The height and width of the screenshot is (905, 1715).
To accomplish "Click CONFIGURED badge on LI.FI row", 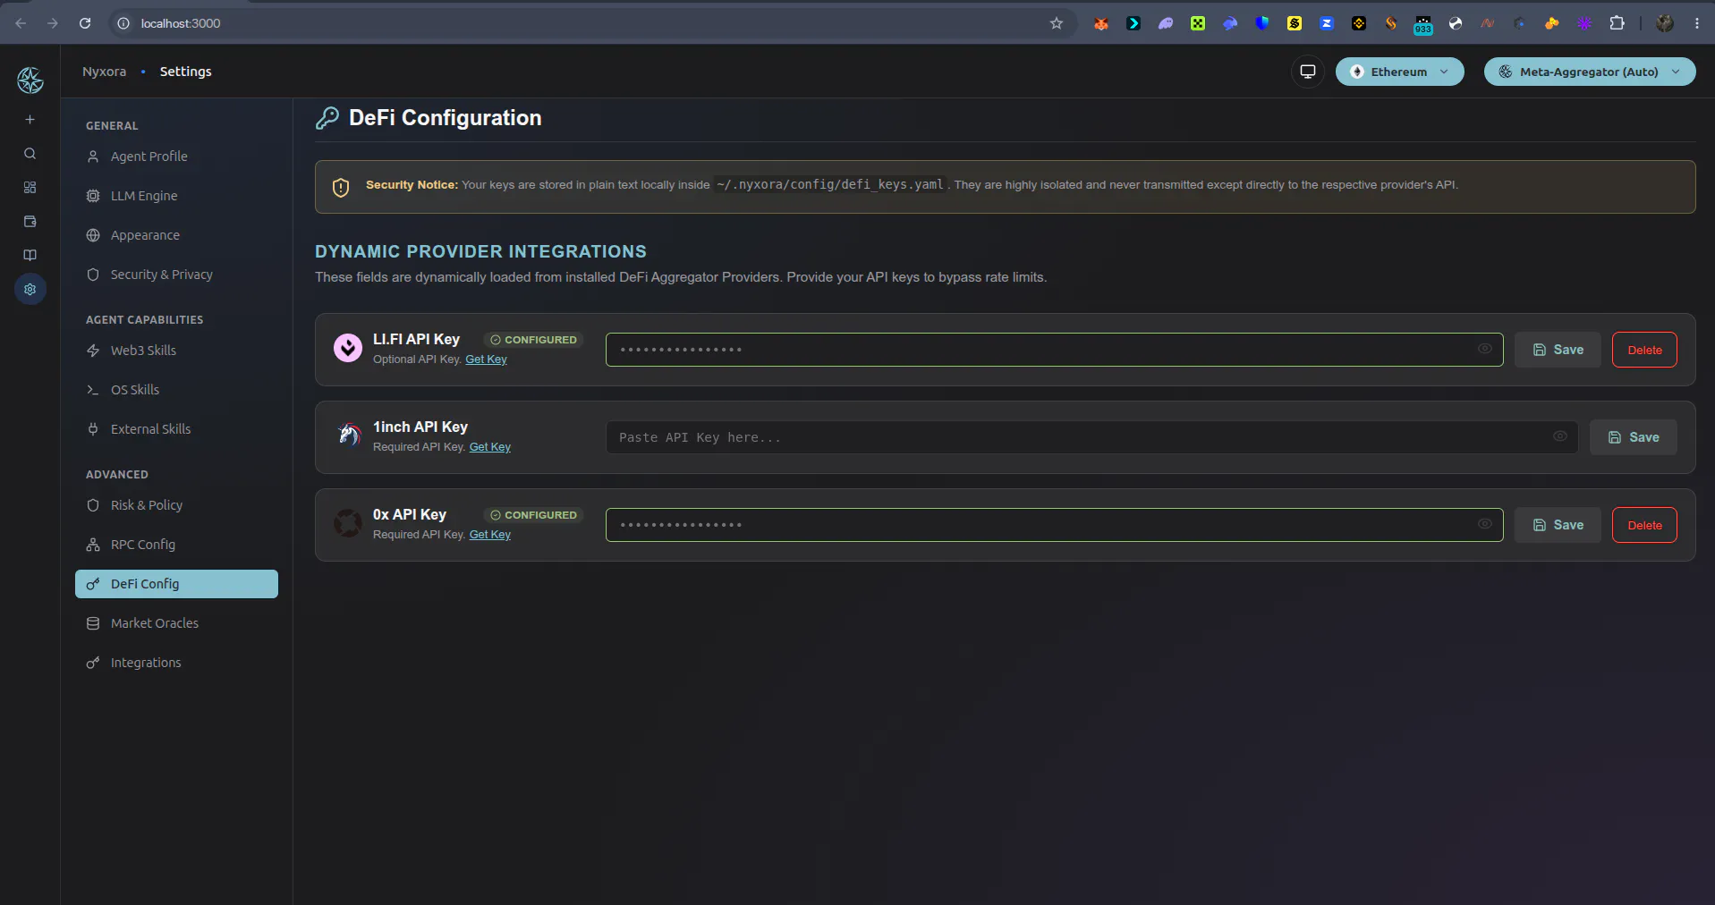I will pos(533,340).
